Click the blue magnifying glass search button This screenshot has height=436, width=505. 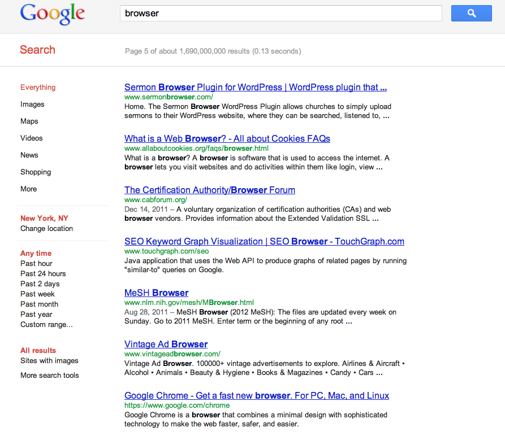471,14
